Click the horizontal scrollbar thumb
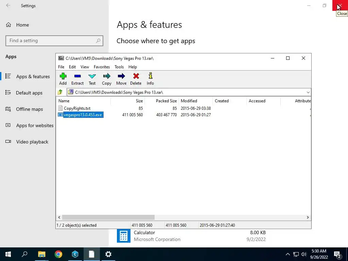 (x=108, y=217)
